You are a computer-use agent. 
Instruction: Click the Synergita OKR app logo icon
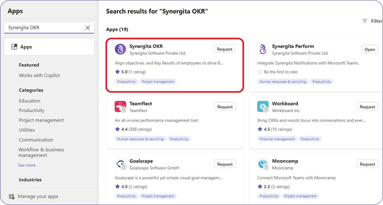tap(120, 49)
